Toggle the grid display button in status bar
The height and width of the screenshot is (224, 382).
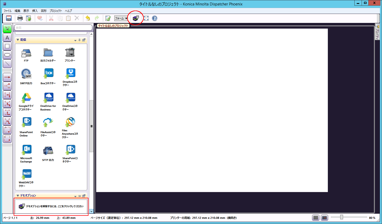tap(316, 218)
